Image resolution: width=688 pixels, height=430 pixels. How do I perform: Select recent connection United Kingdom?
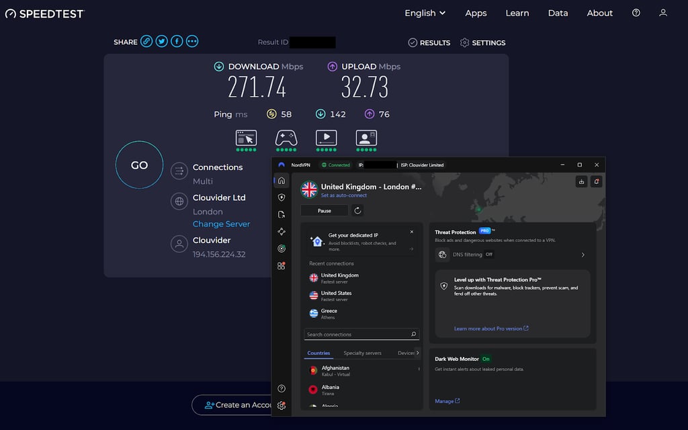pos(361,278)
